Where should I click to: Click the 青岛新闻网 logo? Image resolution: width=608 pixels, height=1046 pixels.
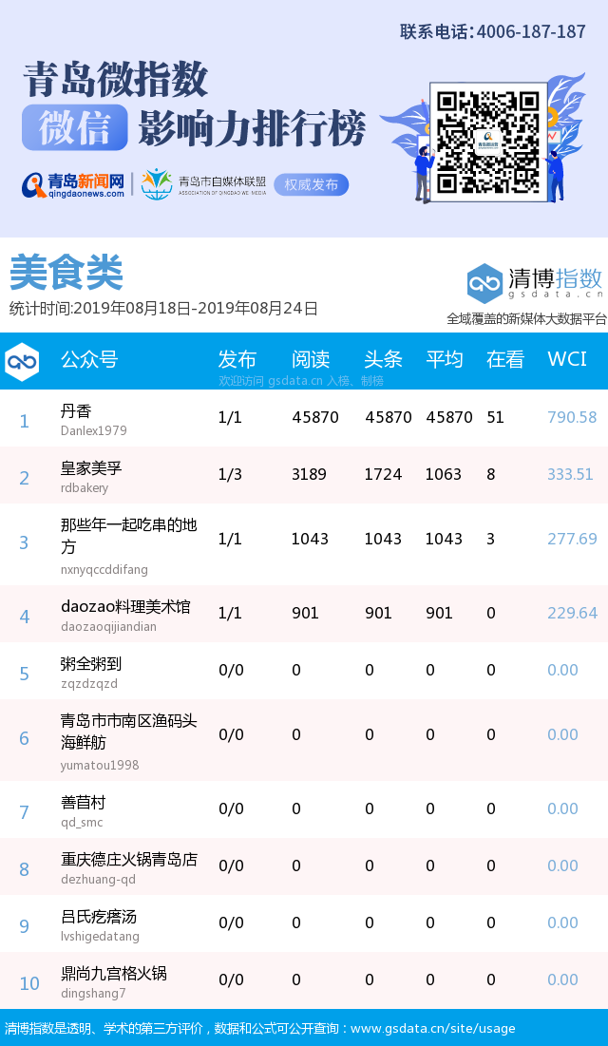[74, 183]
